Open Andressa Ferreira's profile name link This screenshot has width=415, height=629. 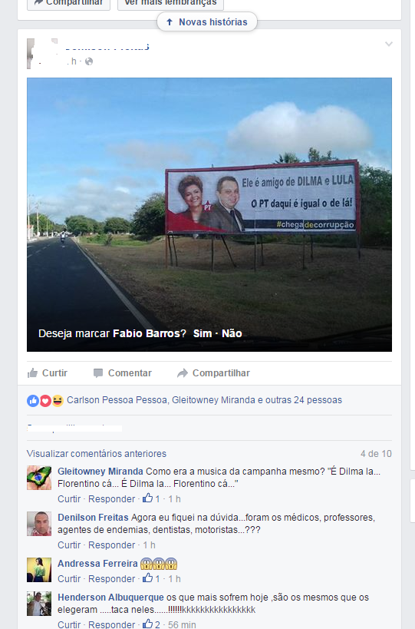97,564
